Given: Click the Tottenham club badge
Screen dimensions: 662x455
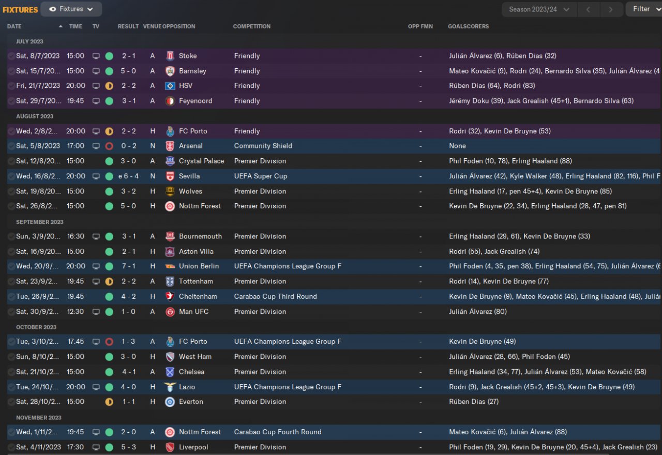Looking at the screenshot, I should tap(170, 282).
